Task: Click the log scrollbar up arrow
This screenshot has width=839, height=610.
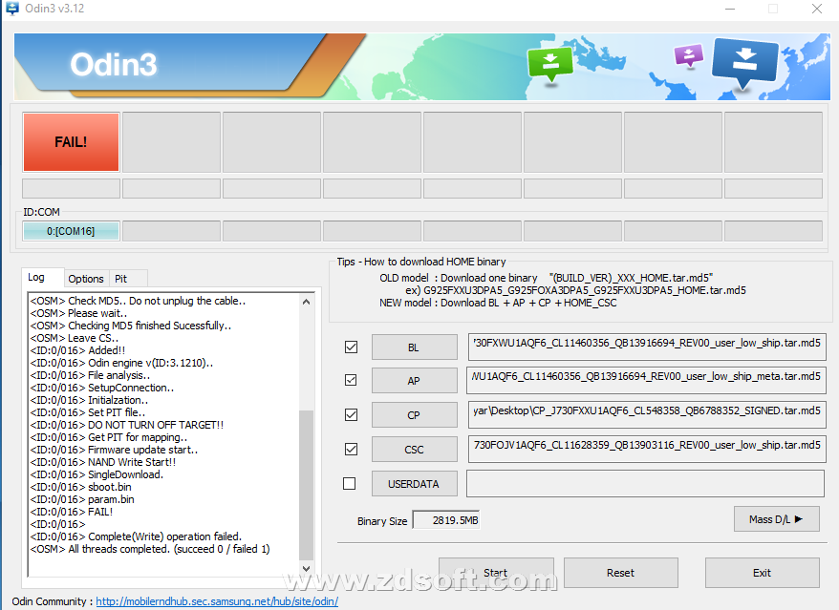Action: (306, 302)
